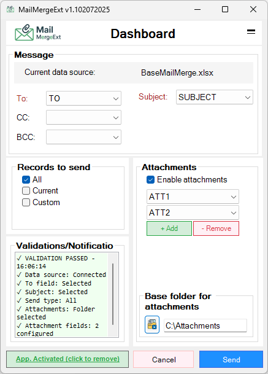Expand the ATT2 attachment dropdown
The width and height of the screenshot is (268, 374).
(x=193, y=212)
